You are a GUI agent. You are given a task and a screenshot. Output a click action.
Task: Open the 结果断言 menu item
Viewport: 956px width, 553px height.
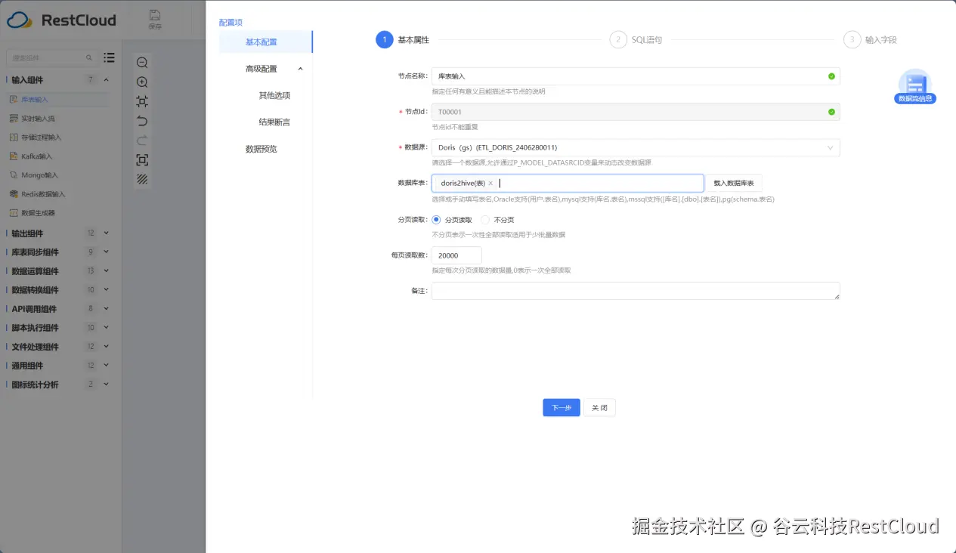pyautogui.click(x=274, y=122)
